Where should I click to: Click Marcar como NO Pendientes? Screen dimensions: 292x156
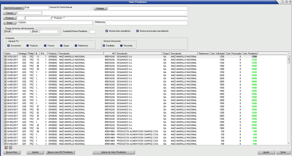pyautogui.click(x=59, y=152)
